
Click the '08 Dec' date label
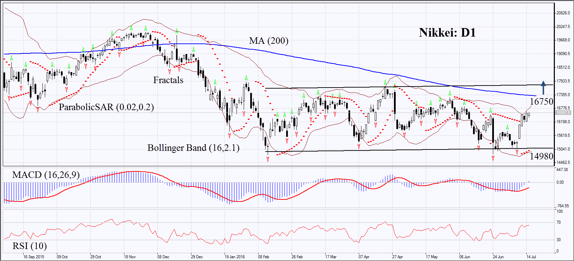click(163, 257)
